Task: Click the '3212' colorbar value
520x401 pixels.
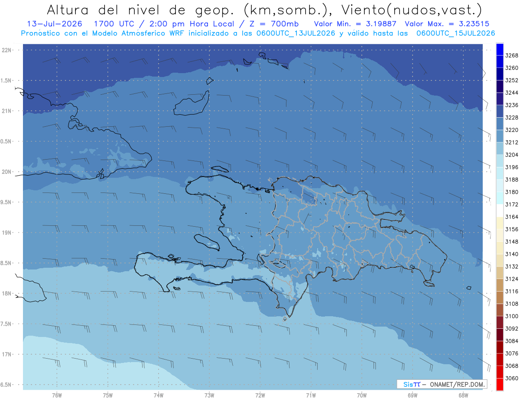Action: click(512, 142)
